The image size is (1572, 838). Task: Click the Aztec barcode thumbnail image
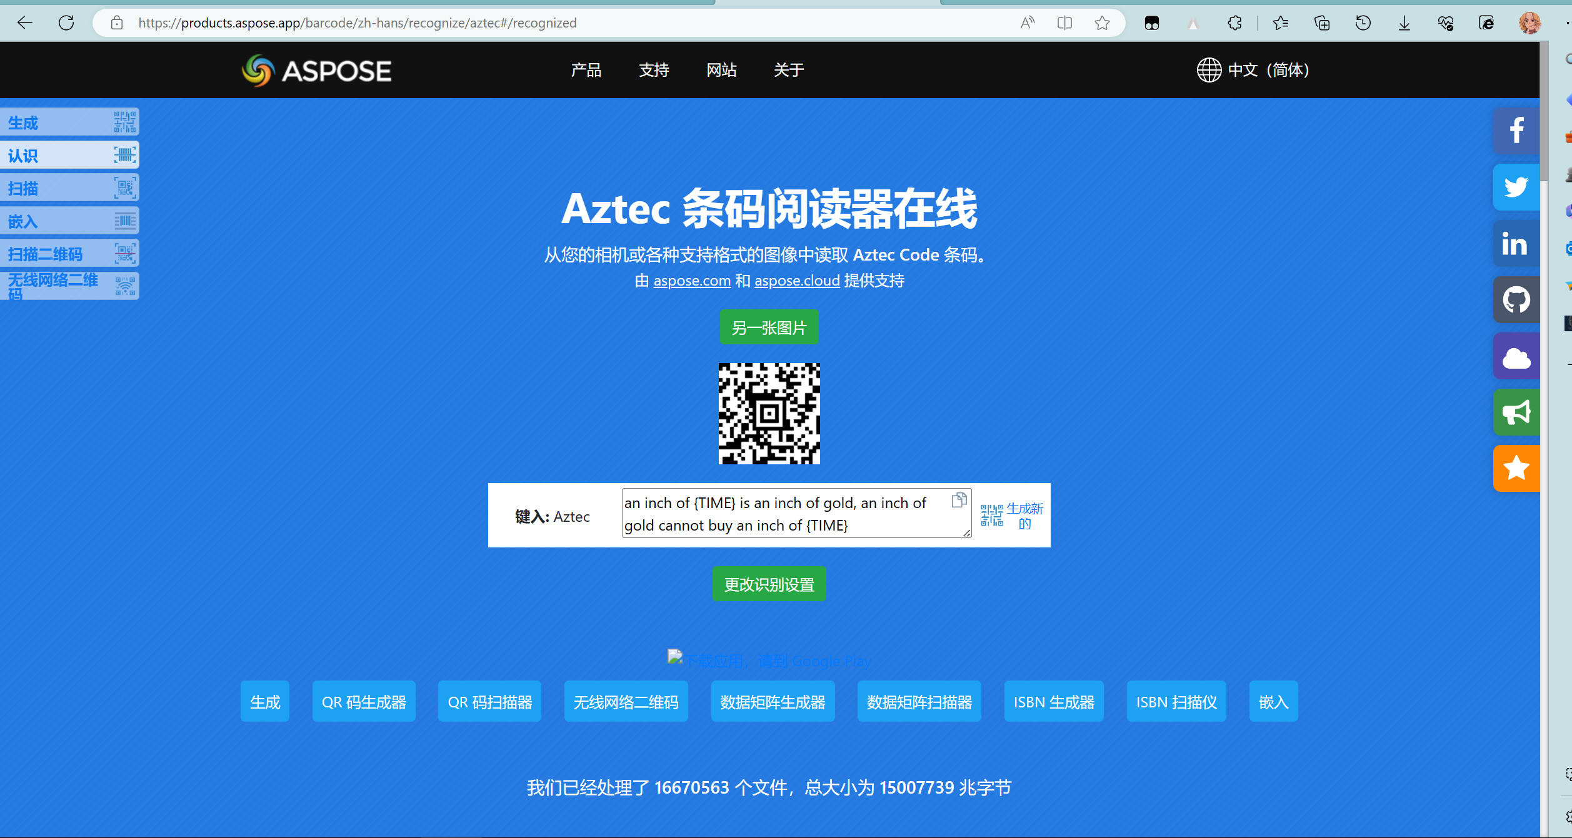coord(769,413)
